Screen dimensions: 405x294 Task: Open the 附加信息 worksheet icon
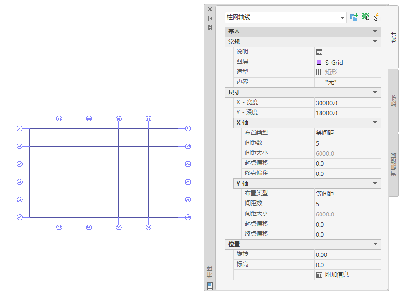tap(319, 275)
